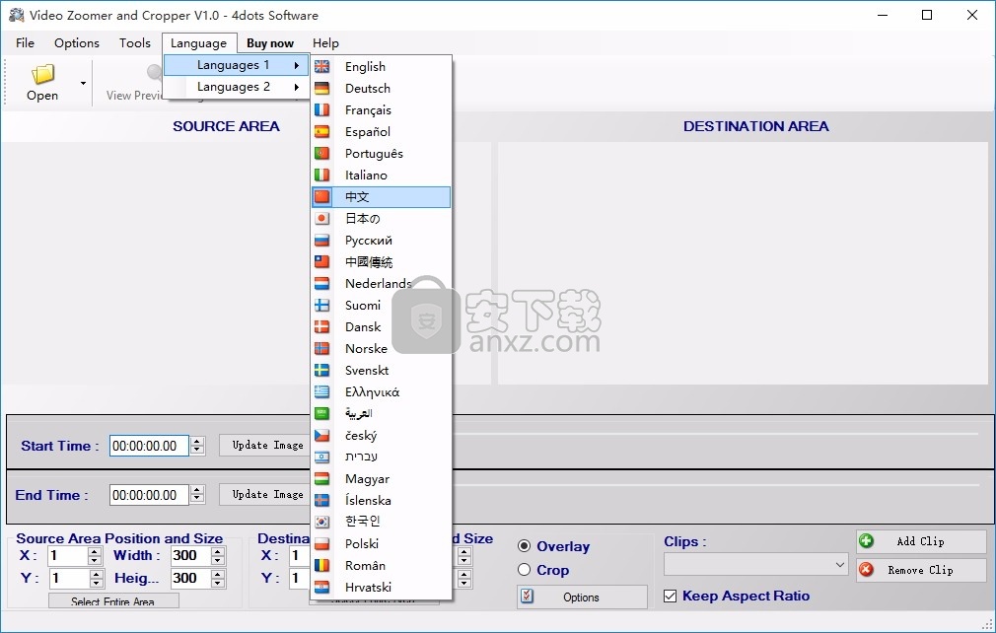Click the German flag icon
Image resolution: width=996 pixels, height=633 pixels.
322,89
